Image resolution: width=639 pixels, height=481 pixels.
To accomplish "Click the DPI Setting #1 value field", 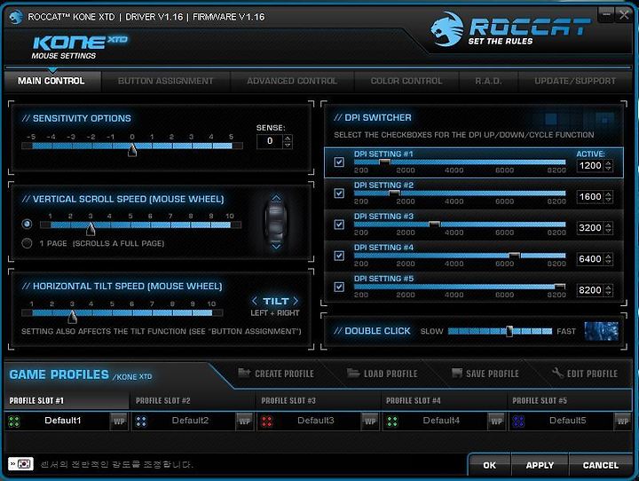I will (x=590, y=165).
